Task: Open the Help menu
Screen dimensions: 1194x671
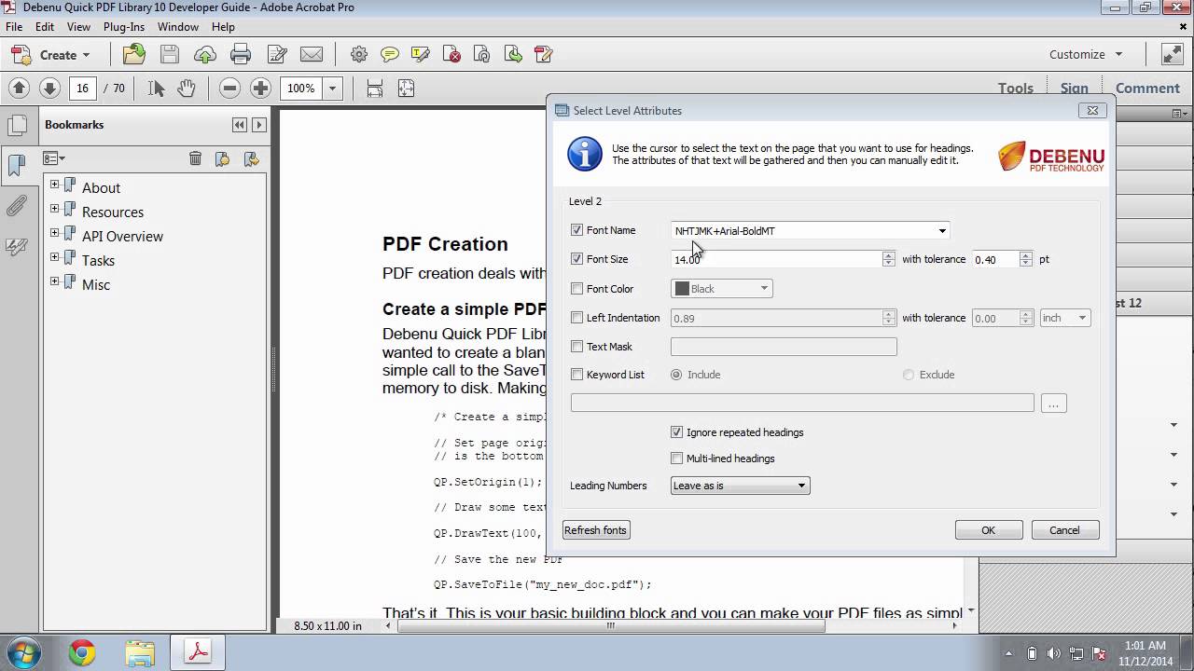Action: click(x=223, y=27)
